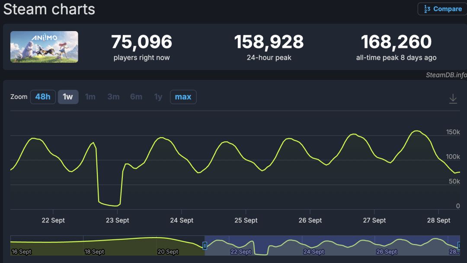Click 20 Sept in the navigator strip
This screenshot has height=263, width=467.
(168, 252)
